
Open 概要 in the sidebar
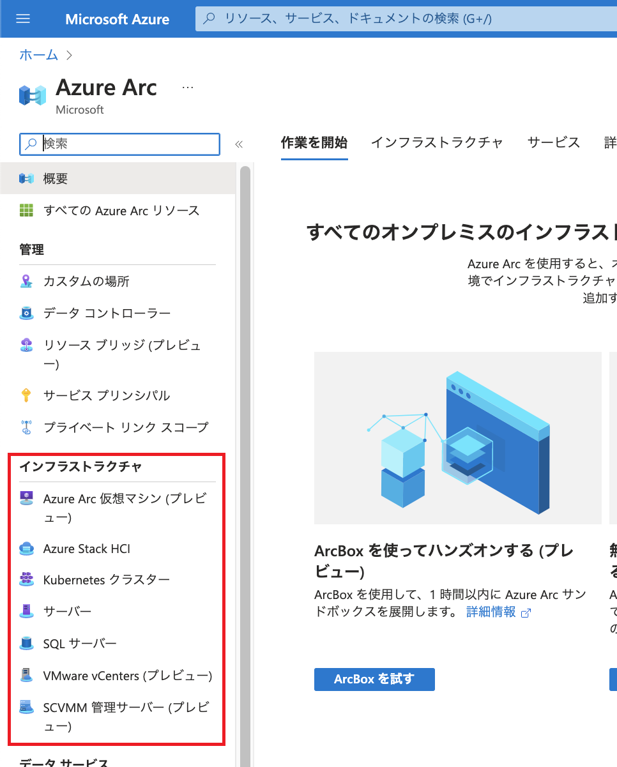118,179
